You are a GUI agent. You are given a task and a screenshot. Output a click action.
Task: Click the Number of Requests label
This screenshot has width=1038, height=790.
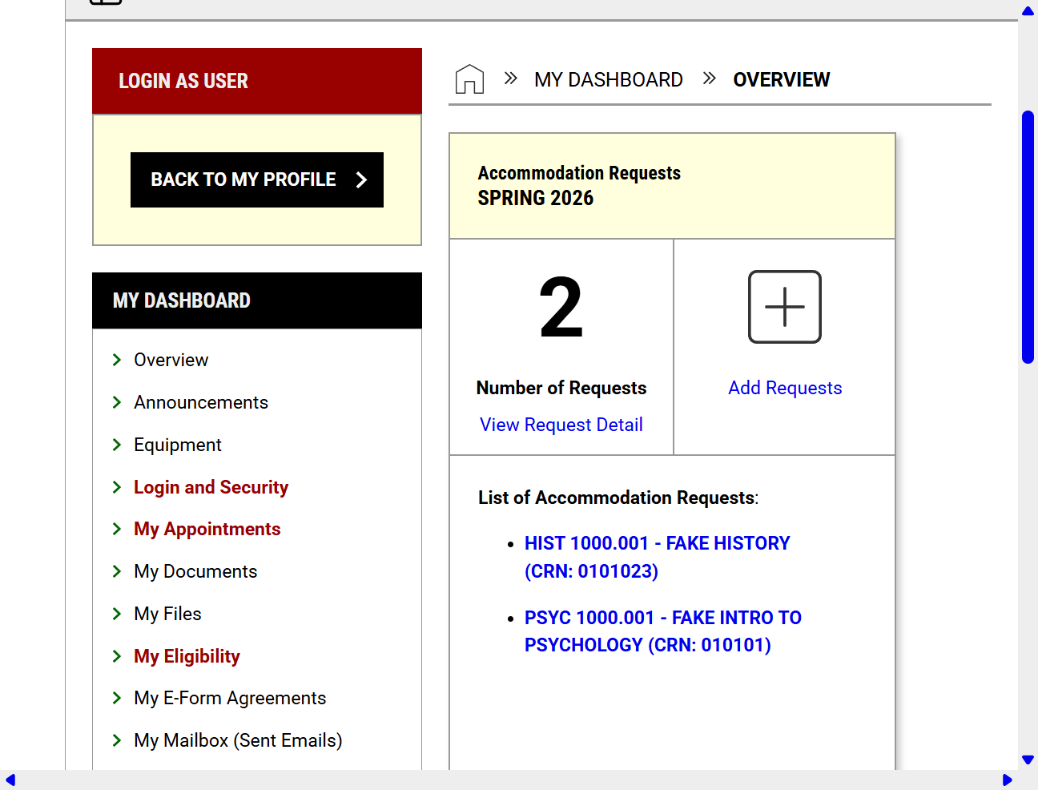click(x=561, y=388)
